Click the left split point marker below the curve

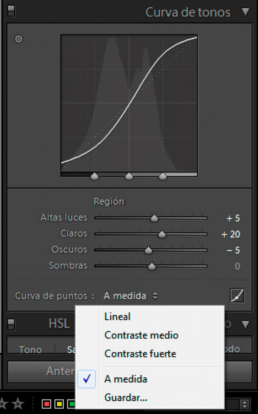95,176
